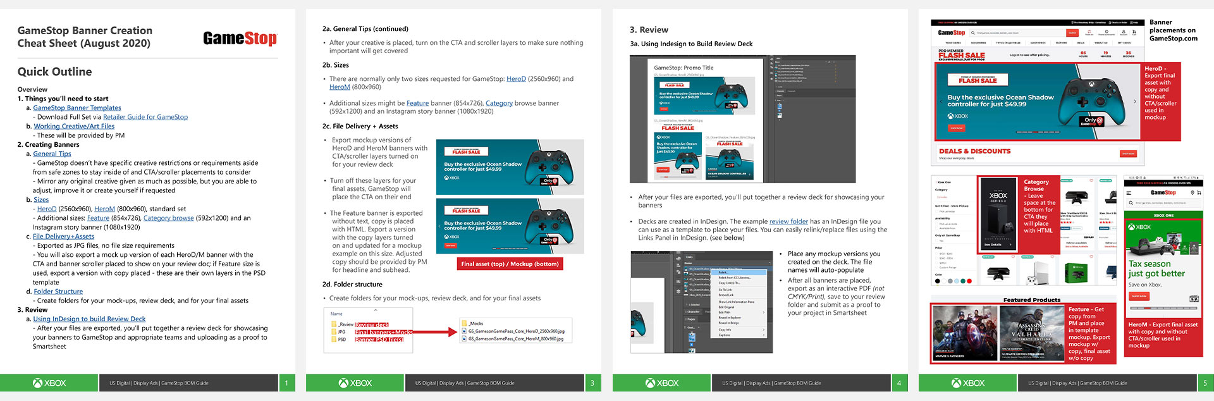This screenshot has width=1214, height=401.
Task: Click the HeroD_2560x960.jpg file icon
Action: click(465, 331)
